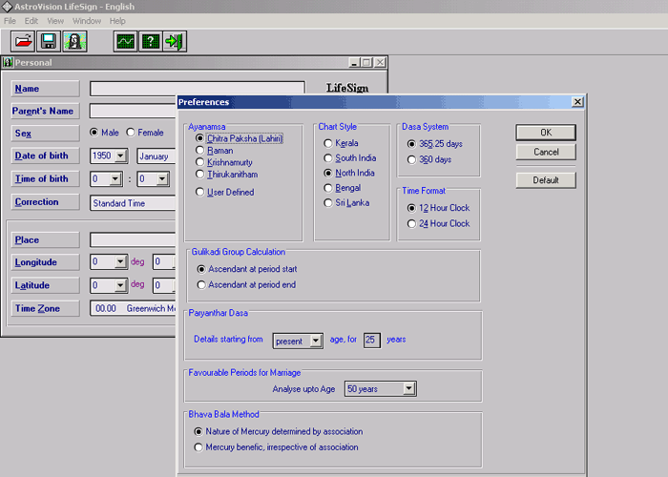
Task: Open the File menu
Action: pos(10,21)
